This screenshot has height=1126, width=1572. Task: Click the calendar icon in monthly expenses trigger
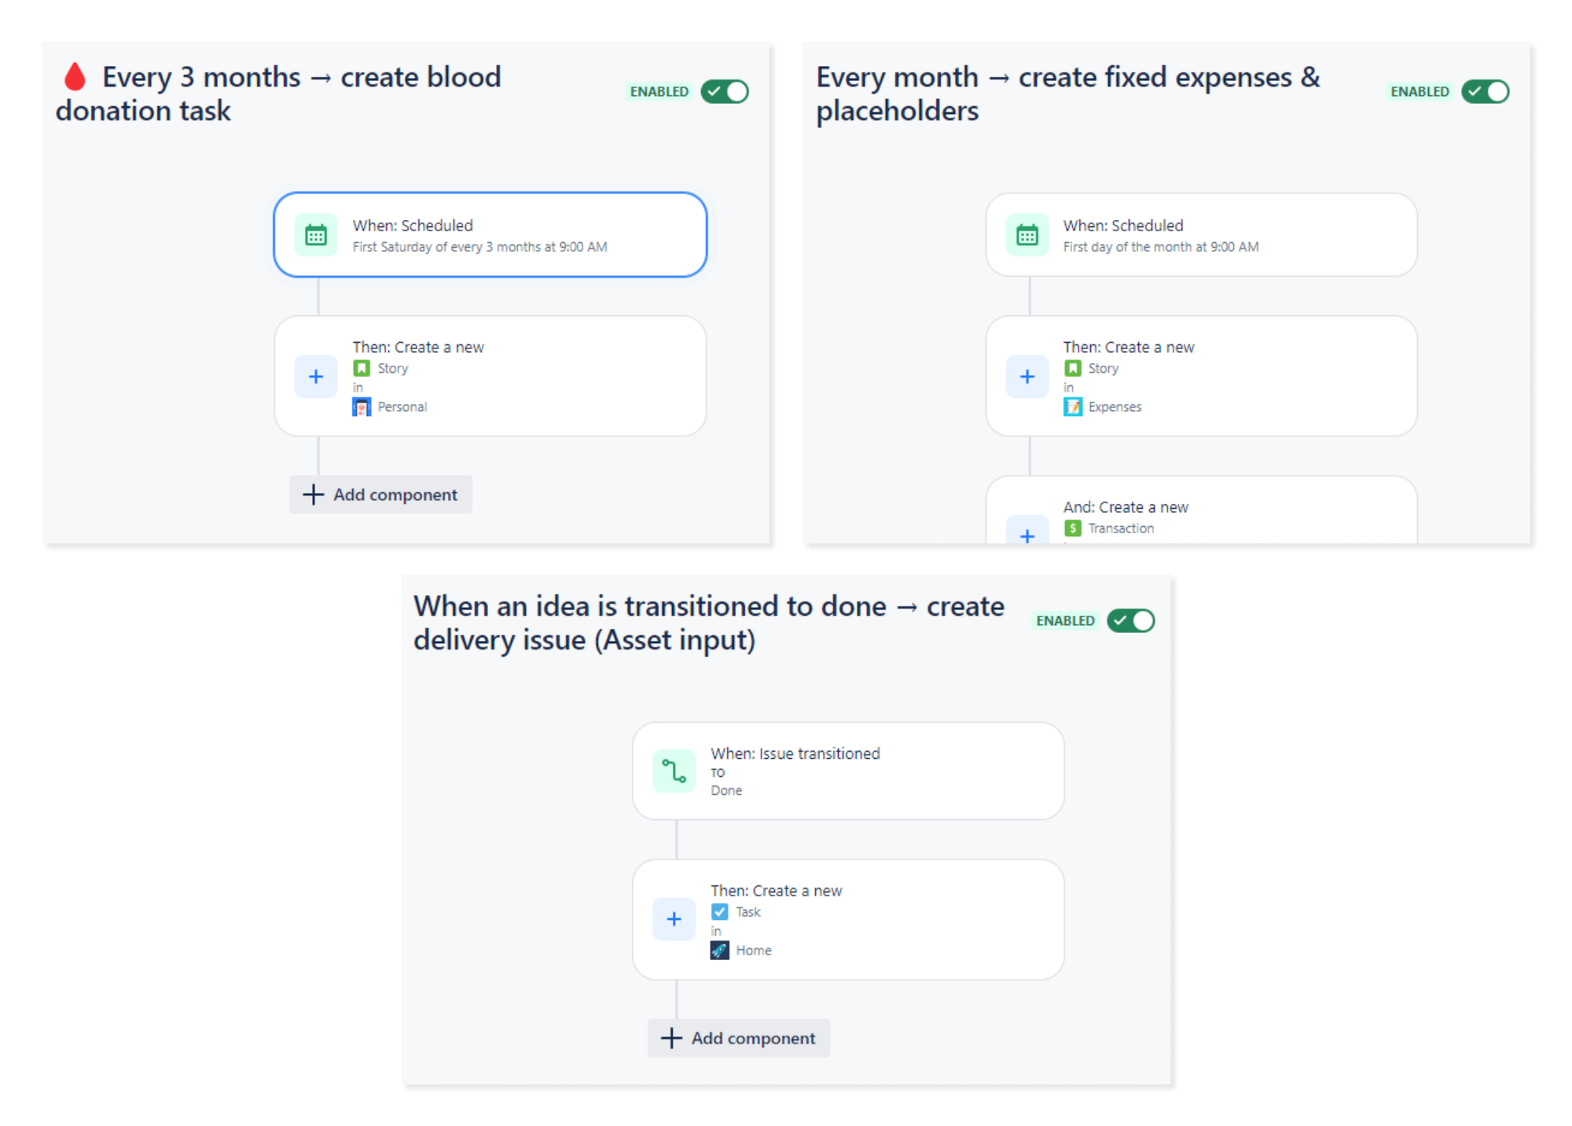point(1027,235)
